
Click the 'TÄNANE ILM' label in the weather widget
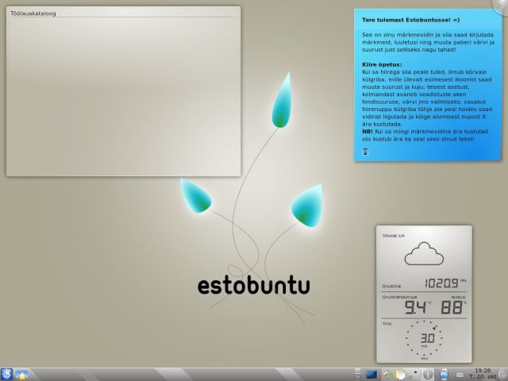(x=394, y=236)
